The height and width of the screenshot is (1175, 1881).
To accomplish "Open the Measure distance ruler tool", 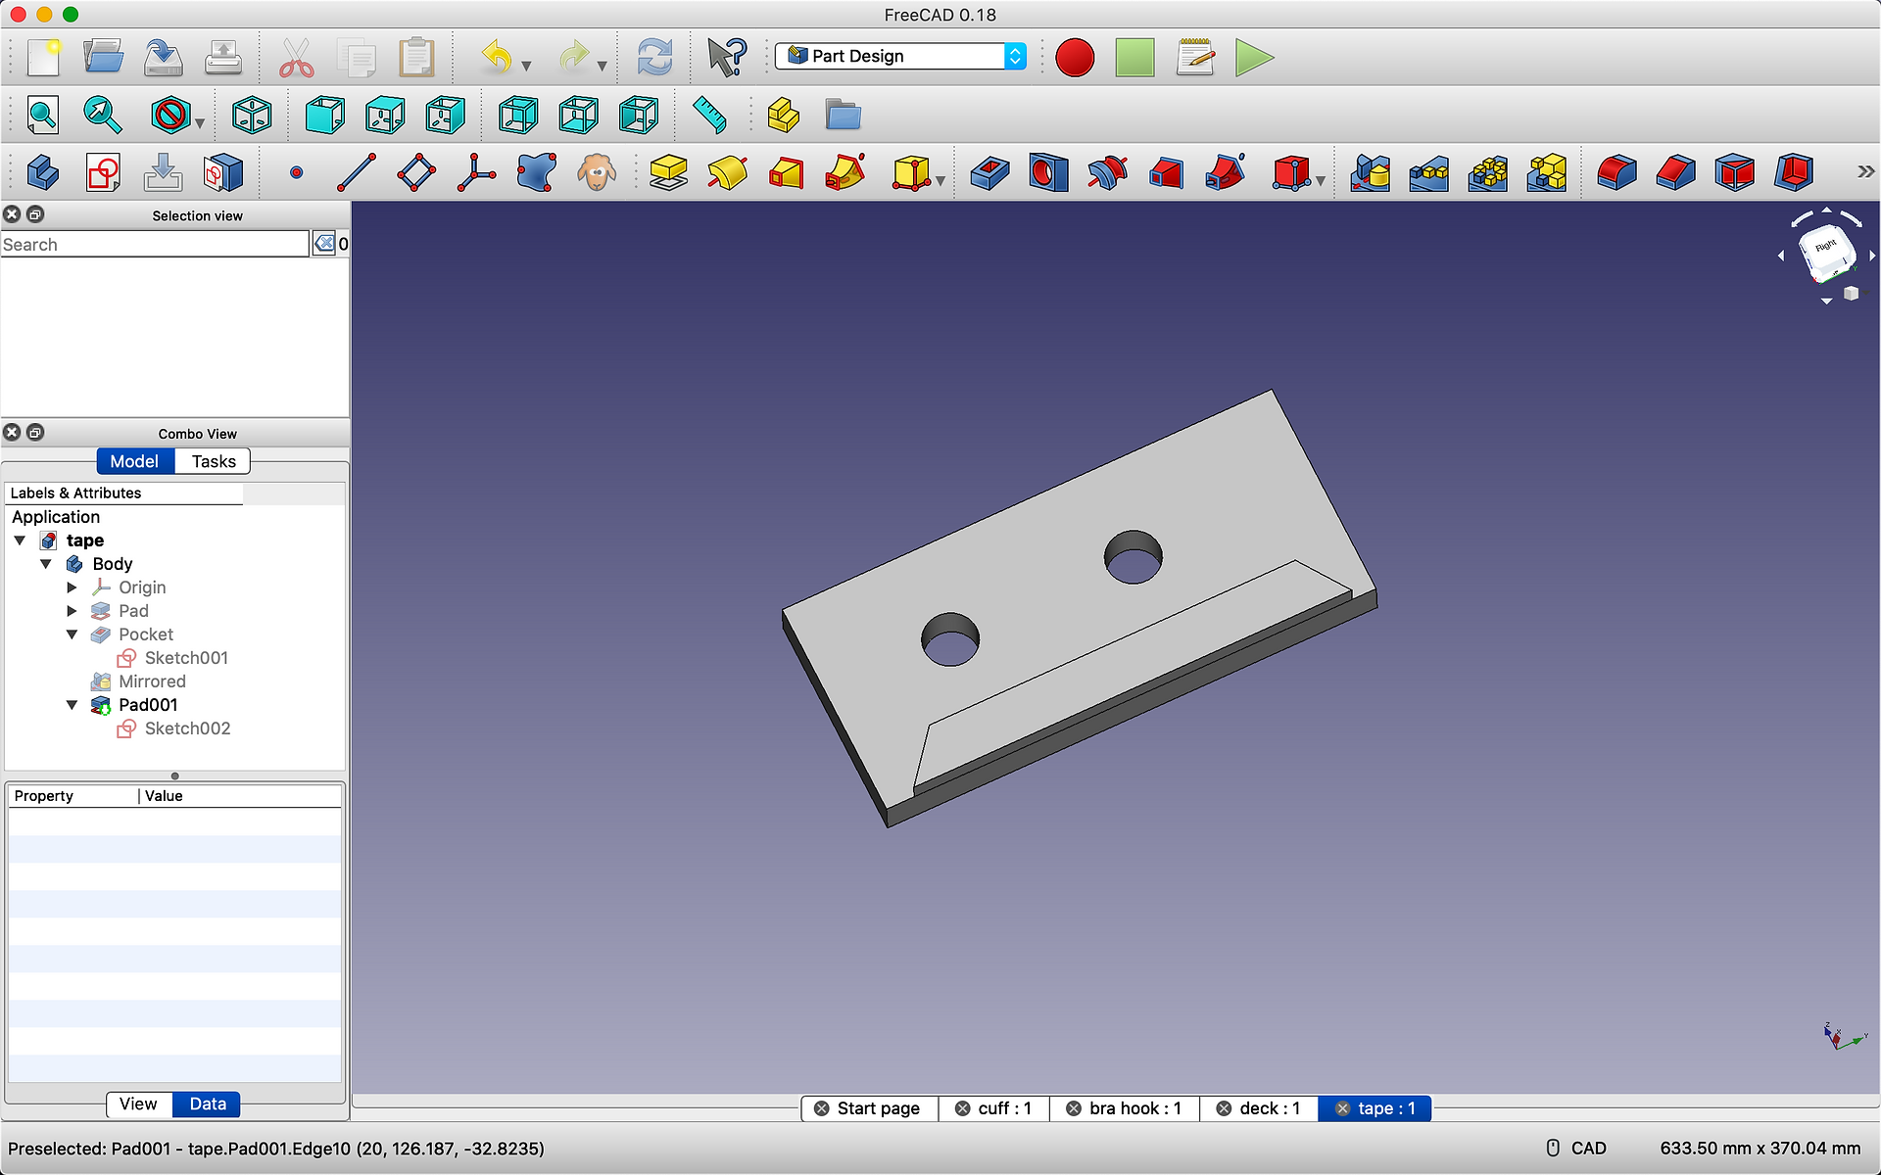I will point(709,116).
